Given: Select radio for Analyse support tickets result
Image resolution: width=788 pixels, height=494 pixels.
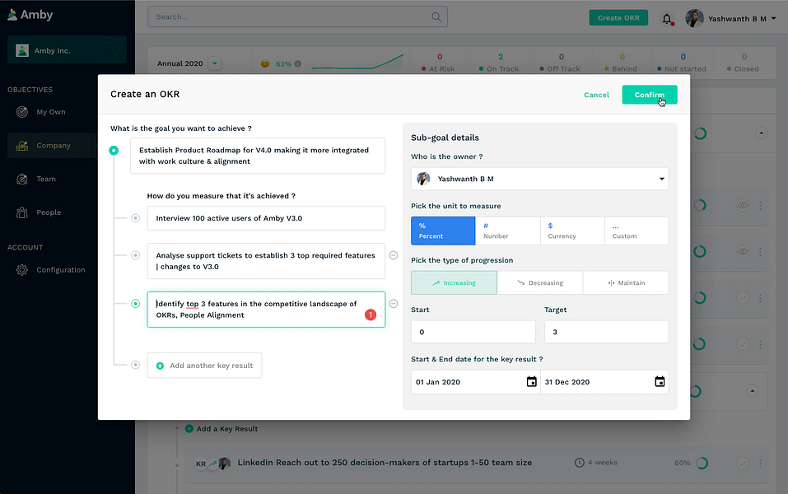Looking at the screenshot, I should point(135,255).
